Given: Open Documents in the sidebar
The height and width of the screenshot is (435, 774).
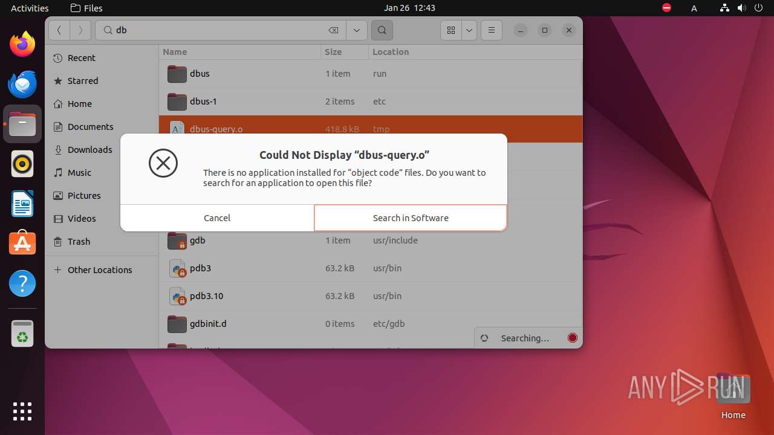Looking at the screenshot, I should [x=102, y=127].
